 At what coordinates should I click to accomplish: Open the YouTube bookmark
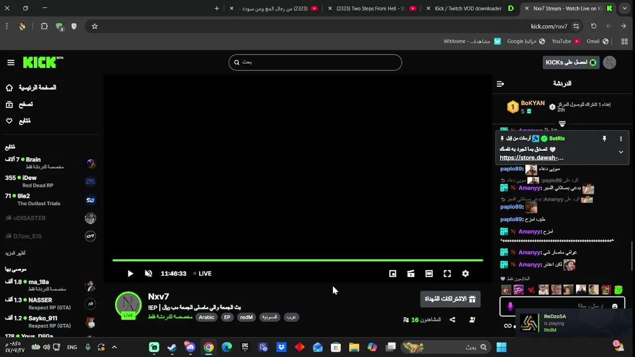coord(566,42)
